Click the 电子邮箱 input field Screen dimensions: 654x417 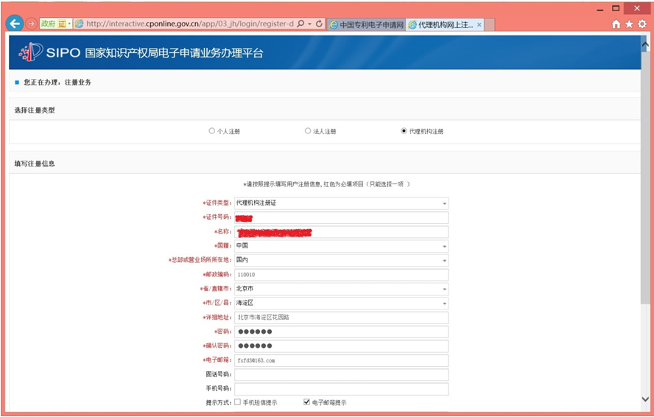pos(341,360)
